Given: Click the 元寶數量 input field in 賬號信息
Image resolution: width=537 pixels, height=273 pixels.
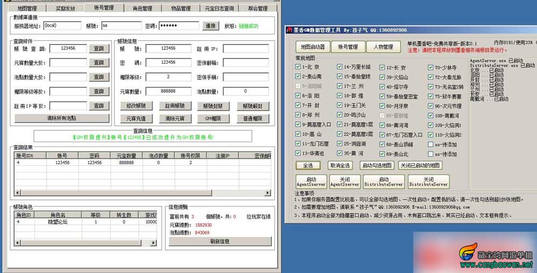Looking at the screenshot, I should coord(168,91).
